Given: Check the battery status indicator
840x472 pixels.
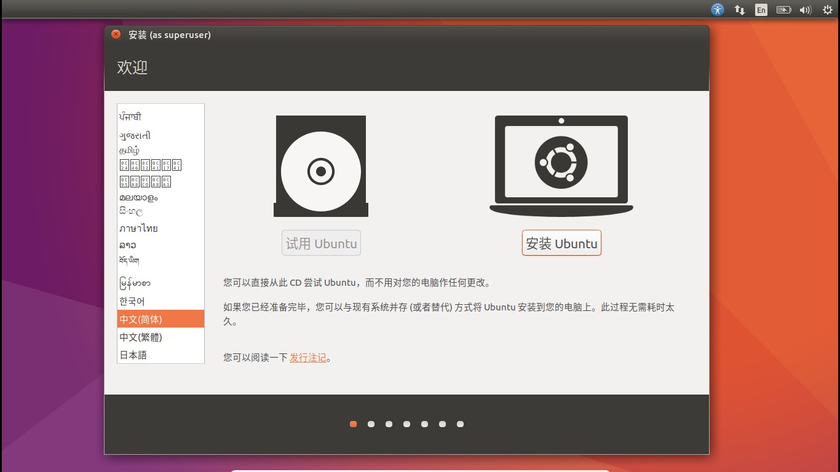Looking at the screenshot, I should coord(783,9).
